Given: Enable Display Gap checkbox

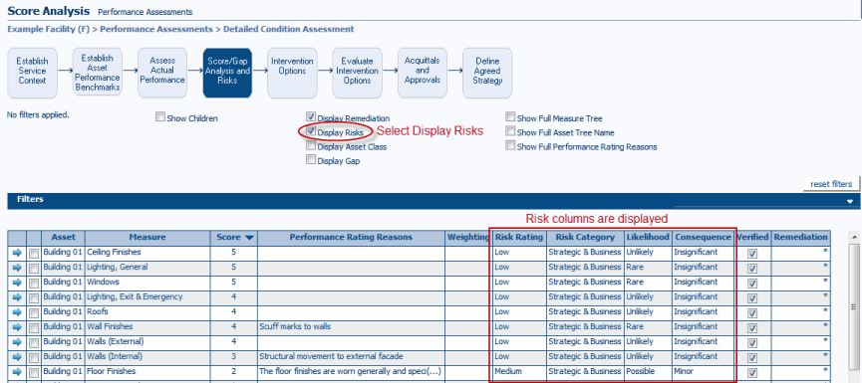Looking at the screenshot, I should click(311, 160).
